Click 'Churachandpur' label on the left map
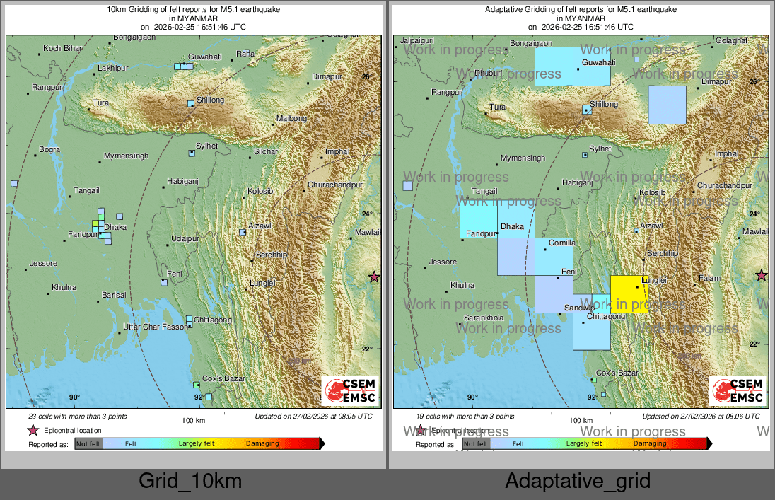The width and height of the screenshot is (775, 500). (335, 185)
